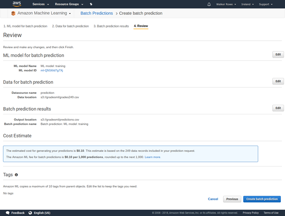Edit the Batch prediction results section
Screen dimensions: 285x216
[x=278, y=108]
